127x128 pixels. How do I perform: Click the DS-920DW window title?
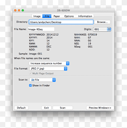[64, 11]
